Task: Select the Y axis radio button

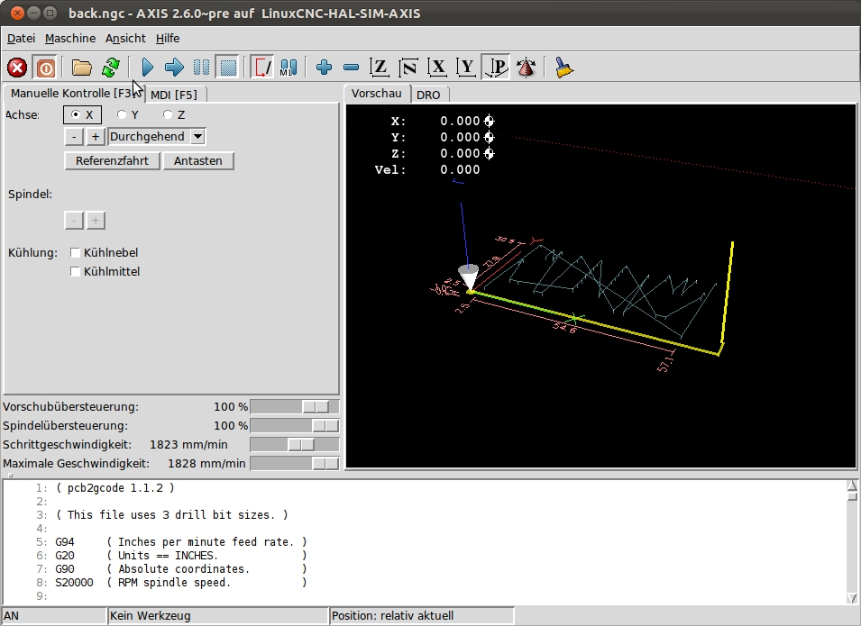Action: click(122, 114)
